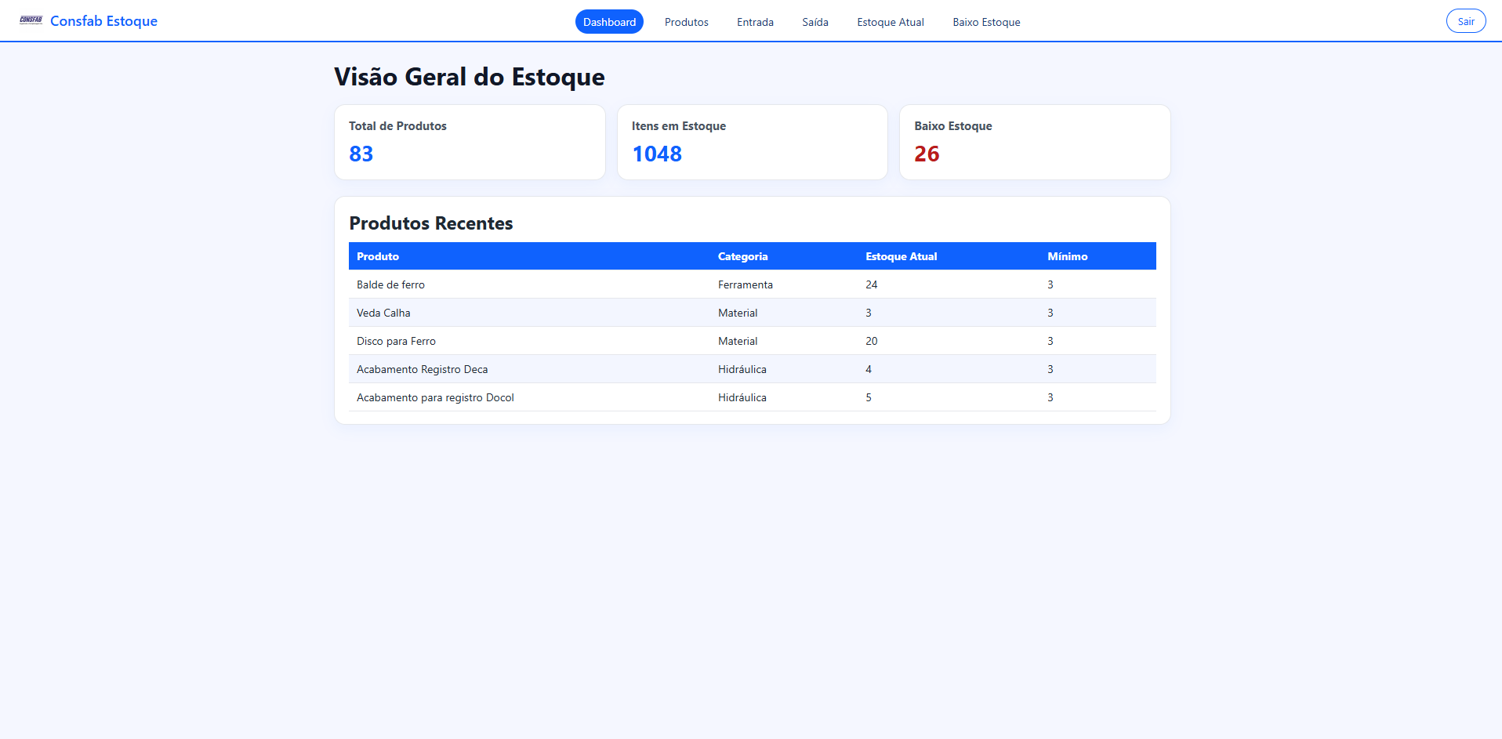Viewport: 1502px width, 739px height.
Task: Click the Estoque Atual table header
Action: (902, 256)
